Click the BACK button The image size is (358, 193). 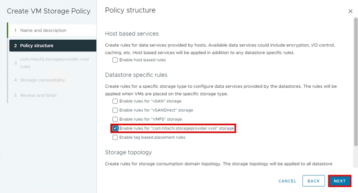313,181
